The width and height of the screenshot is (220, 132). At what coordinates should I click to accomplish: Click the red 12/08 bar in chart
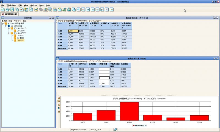pyautogui.click(x=129, y=112)
